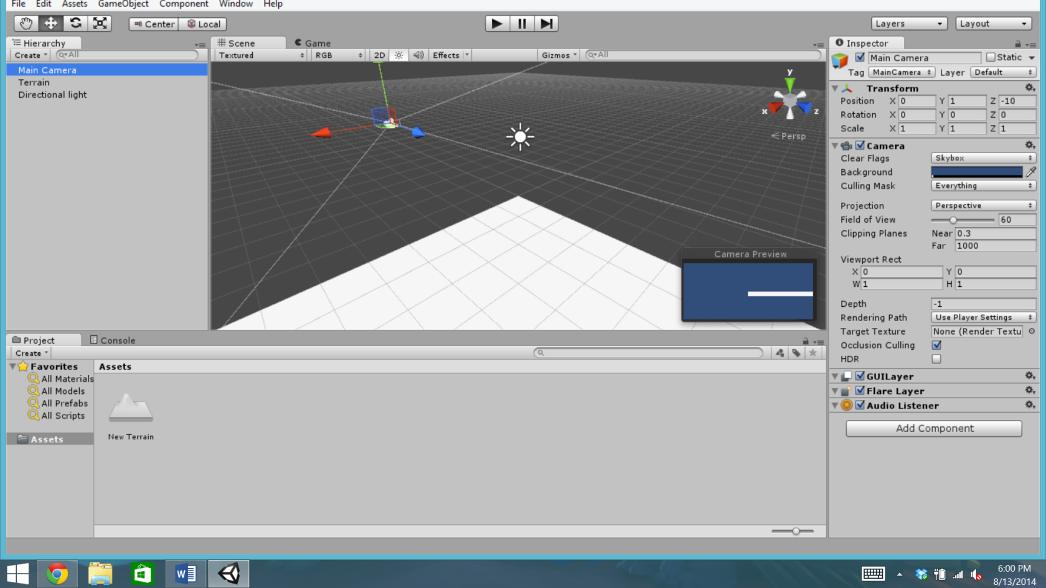Click the Target Texture object picker circle
1046x588 pixels.
[1032, 331]
